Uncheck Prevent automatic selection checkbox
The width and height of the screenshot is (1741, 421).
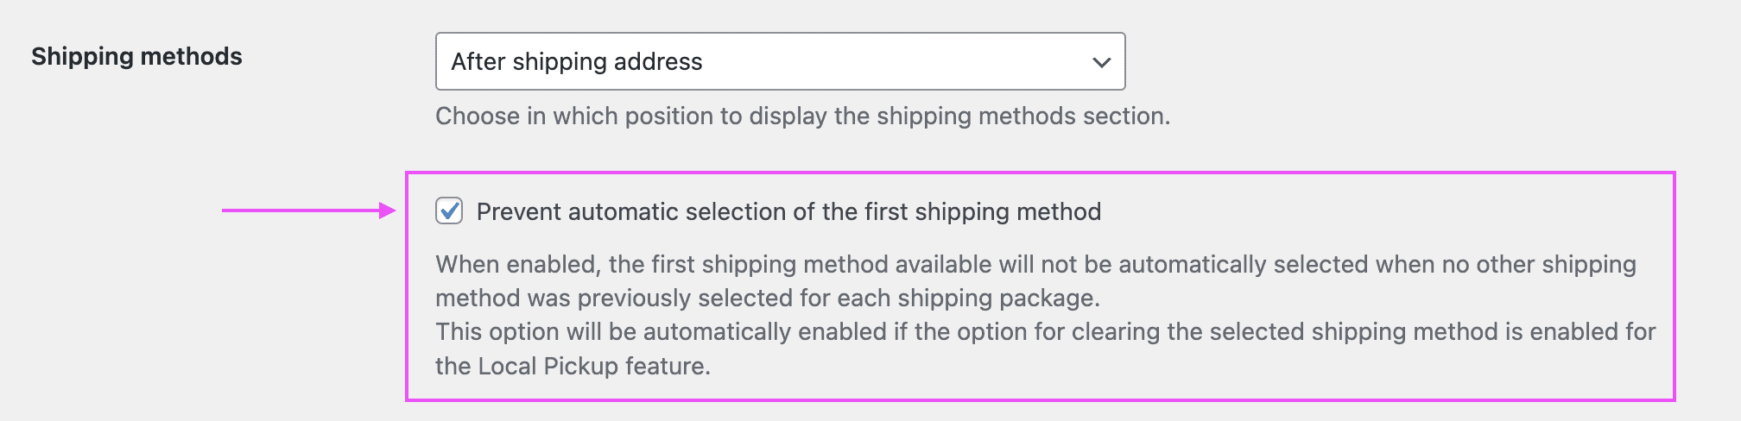449,211
